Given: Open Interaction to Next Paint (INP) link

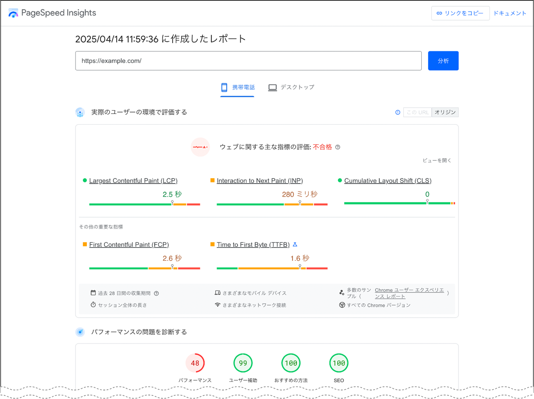Looking at the screenshot, I should (259, 181).
